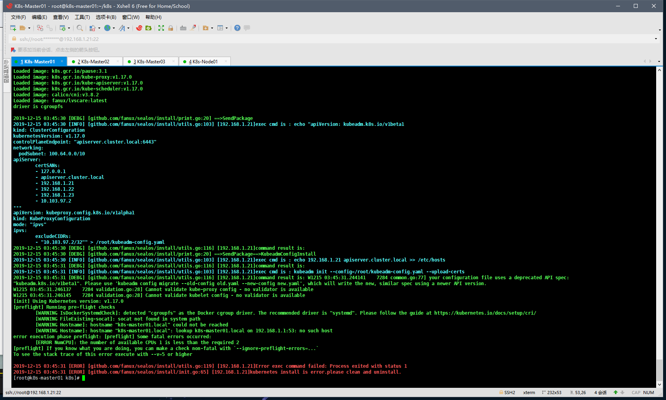Toggle CAP indicator in status bar

(x=636, y=392)
